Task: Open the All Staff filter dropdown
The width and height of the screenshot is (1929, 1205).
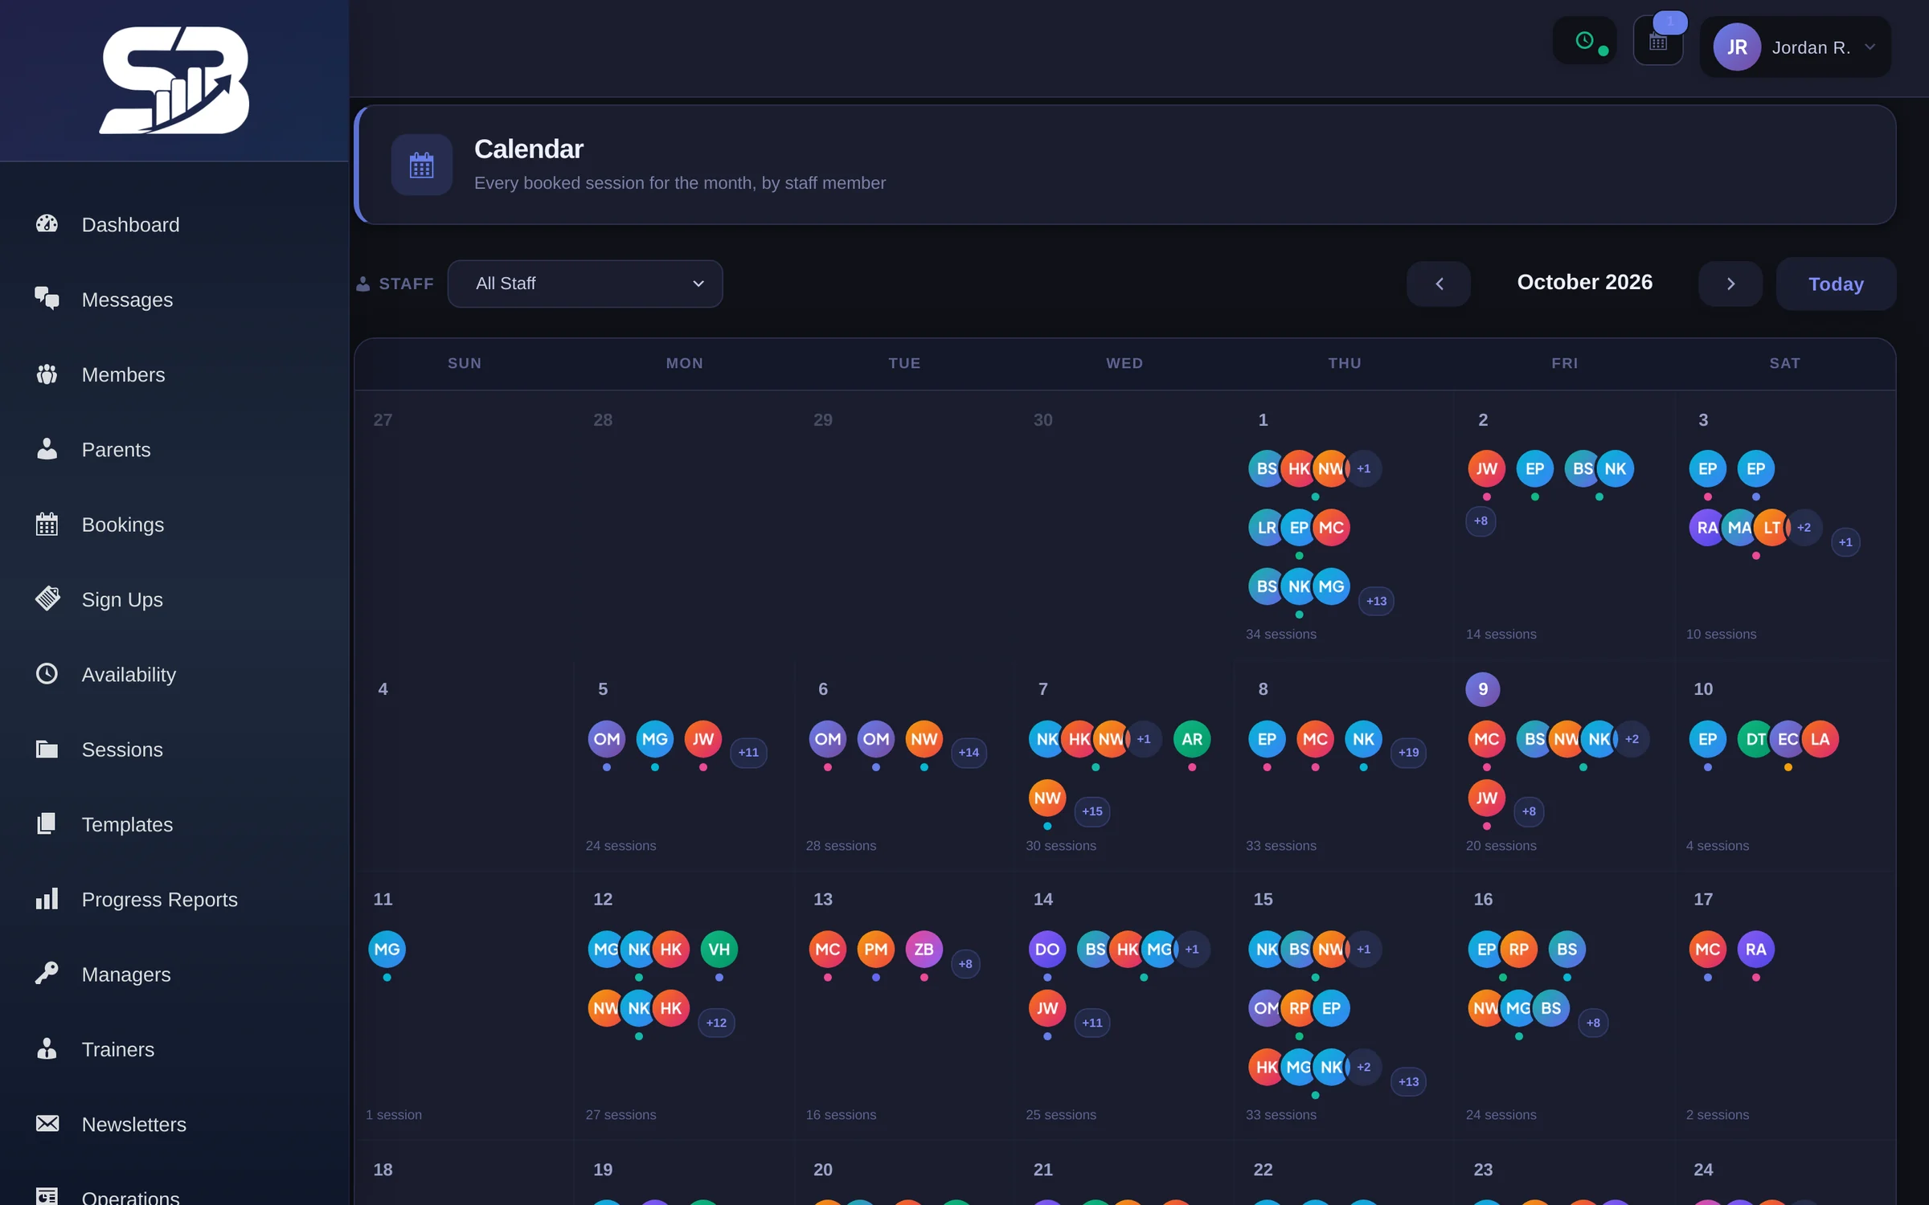Action: coord(585,284)
